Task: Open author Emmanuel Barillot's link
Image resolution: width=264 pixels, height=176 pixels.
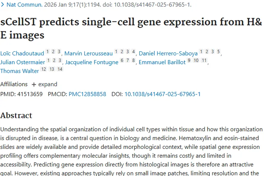Action: coord(162,62)
